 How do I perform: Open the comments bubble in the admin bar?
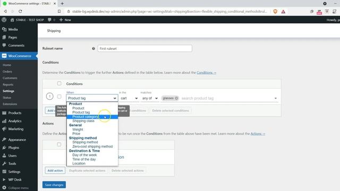(x=49, y=20)
